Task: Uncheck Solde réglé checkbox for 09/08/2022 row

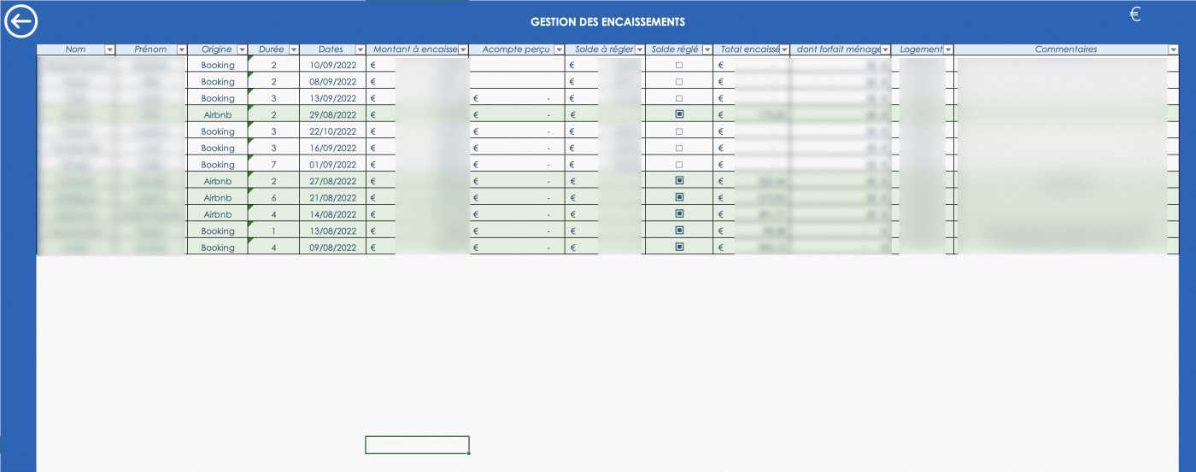Action: (x=679, y=248)
